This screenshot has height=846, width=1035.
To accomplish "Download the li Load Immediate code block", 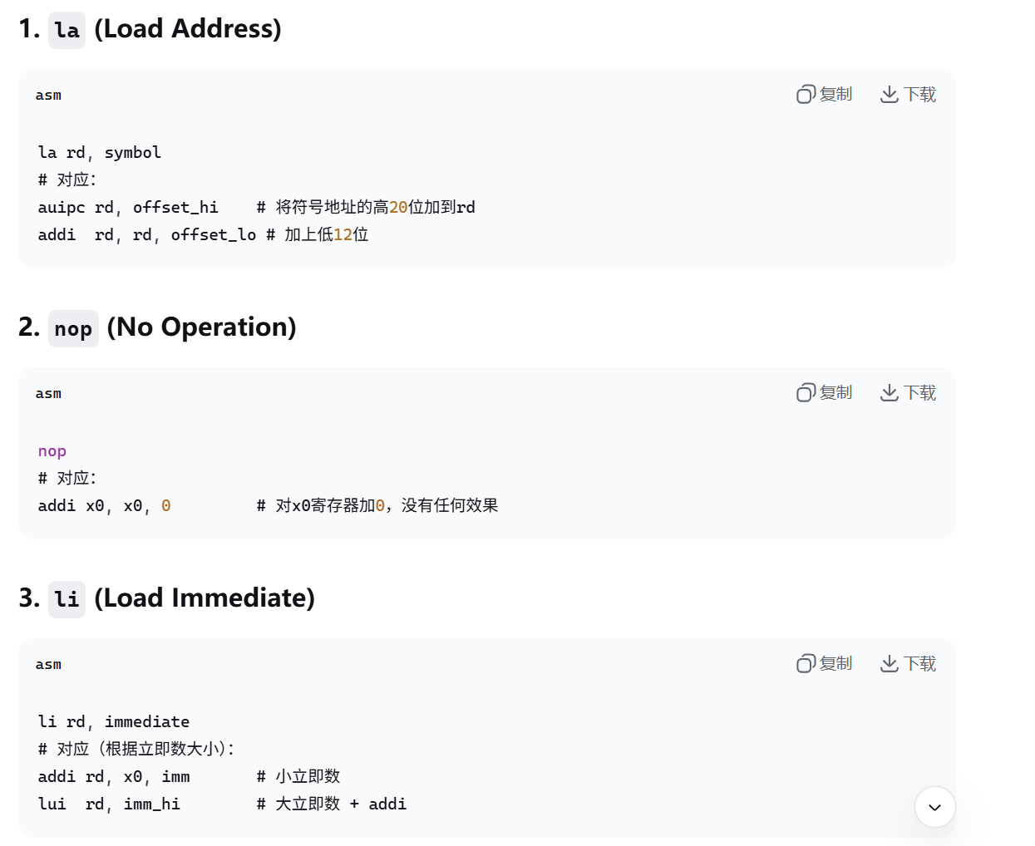I will coord(908,663).
